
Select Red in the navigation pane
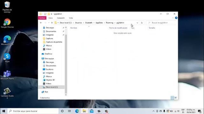(x=45, y=92)
